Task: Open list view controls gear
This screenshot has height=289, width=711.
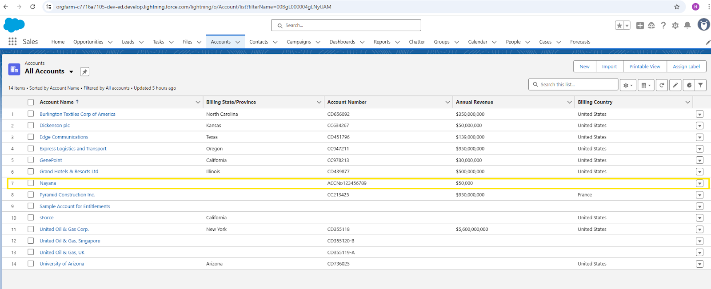Action: [628, 85]
